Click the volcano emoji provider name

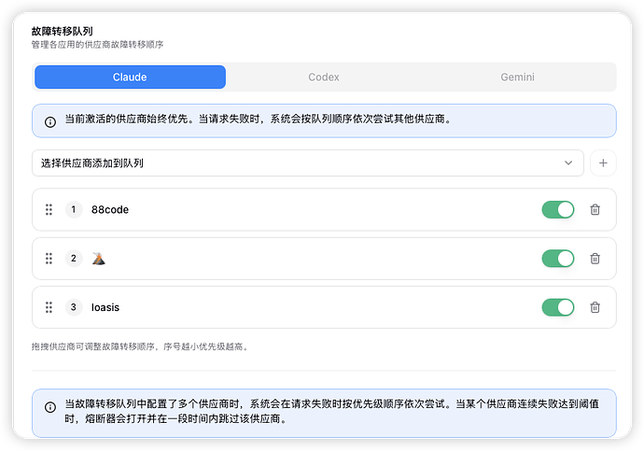[x=99, y=259]
